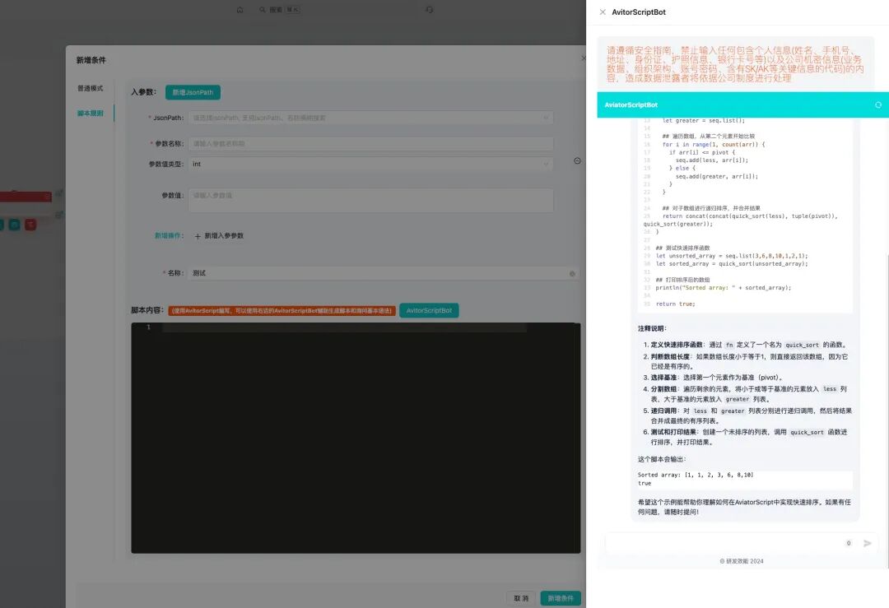Click the 'return true;' code line
The height and width of the screenshot is (608, 889).
click(675, 304)
